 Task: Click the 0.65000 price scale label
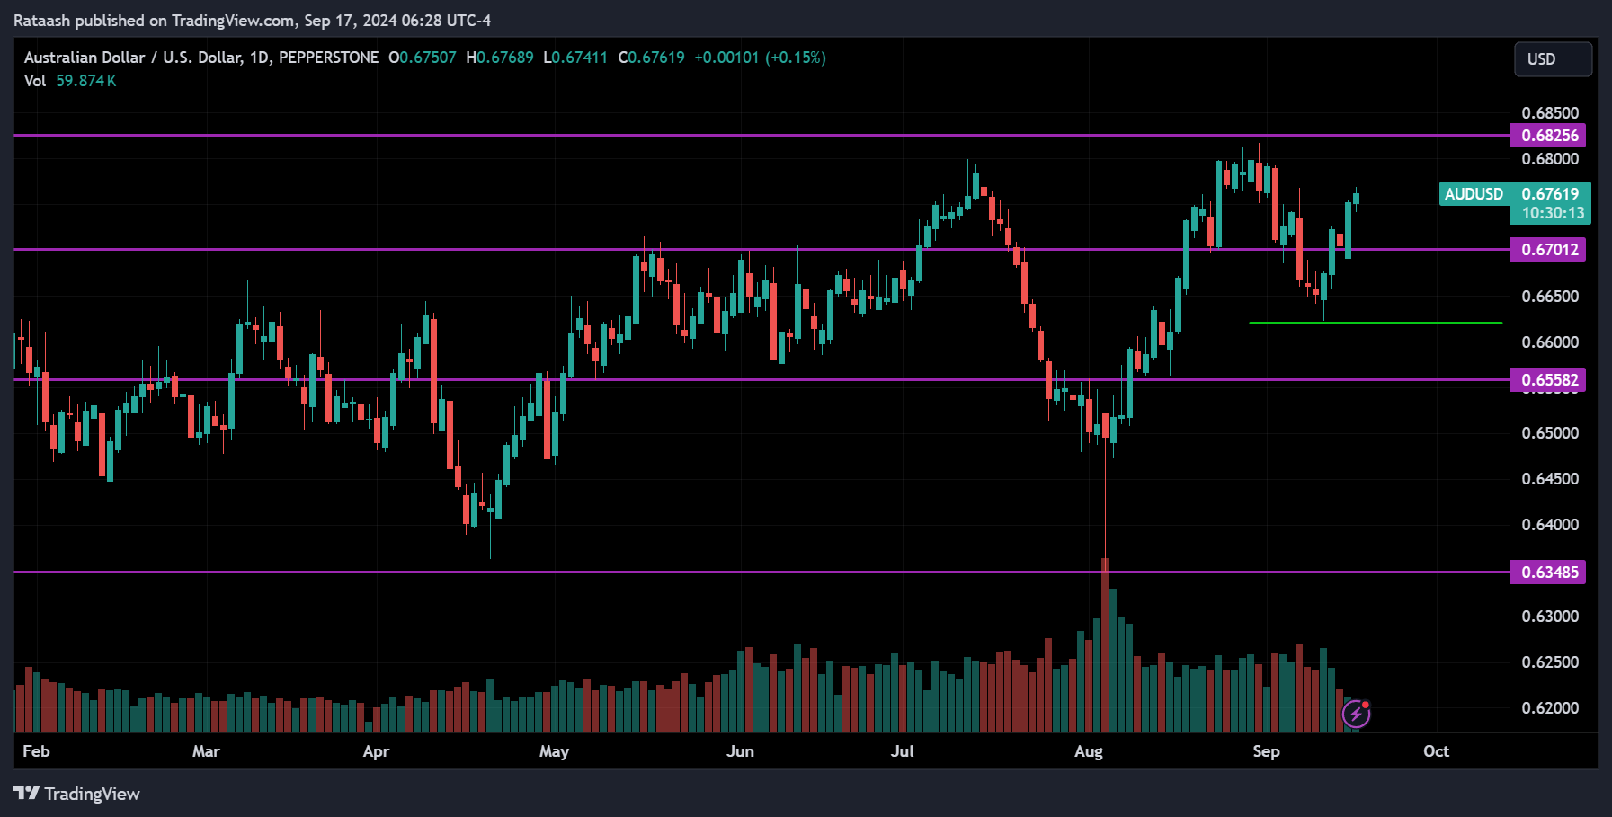pyautogui.click(x=1550, y=433)
